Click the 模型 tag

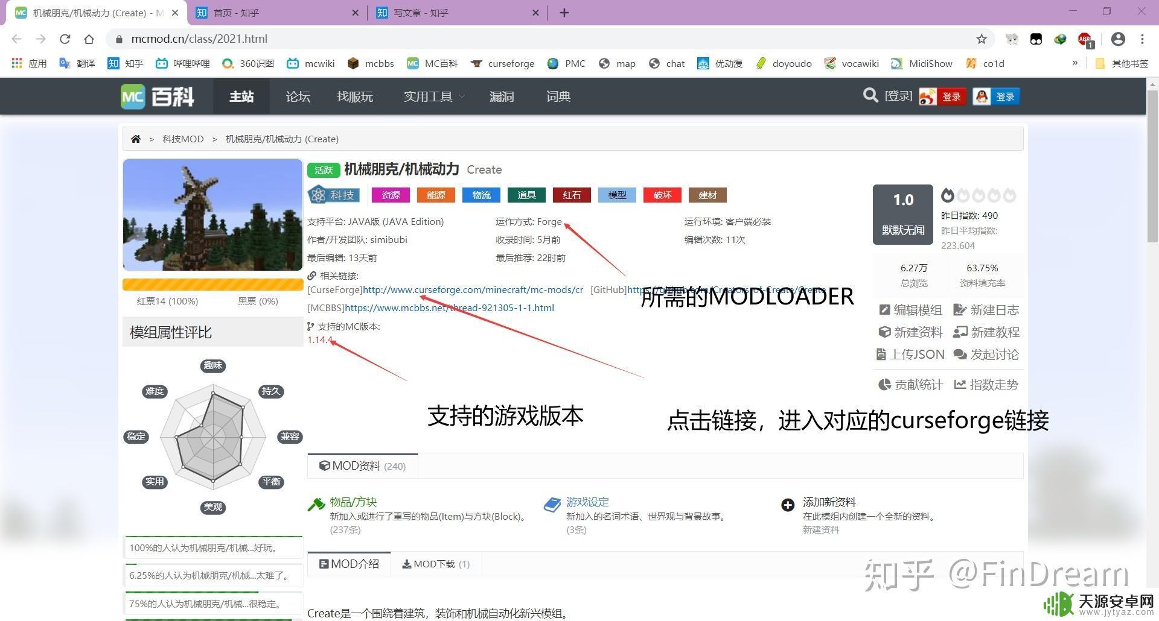pyautogui.click(x=617, y=195)
